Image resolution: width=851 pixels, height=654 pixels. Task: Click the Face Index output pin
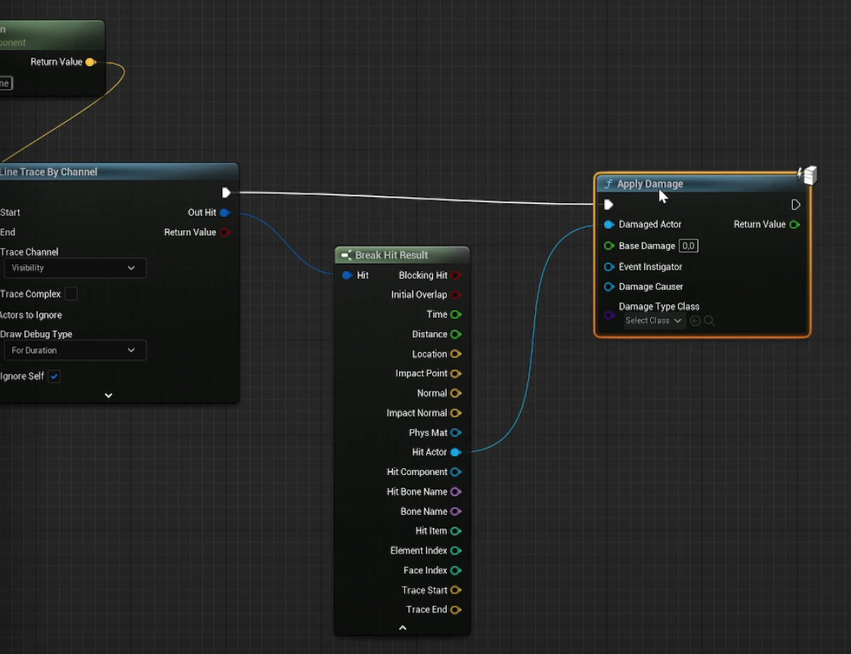click(455, 570)
